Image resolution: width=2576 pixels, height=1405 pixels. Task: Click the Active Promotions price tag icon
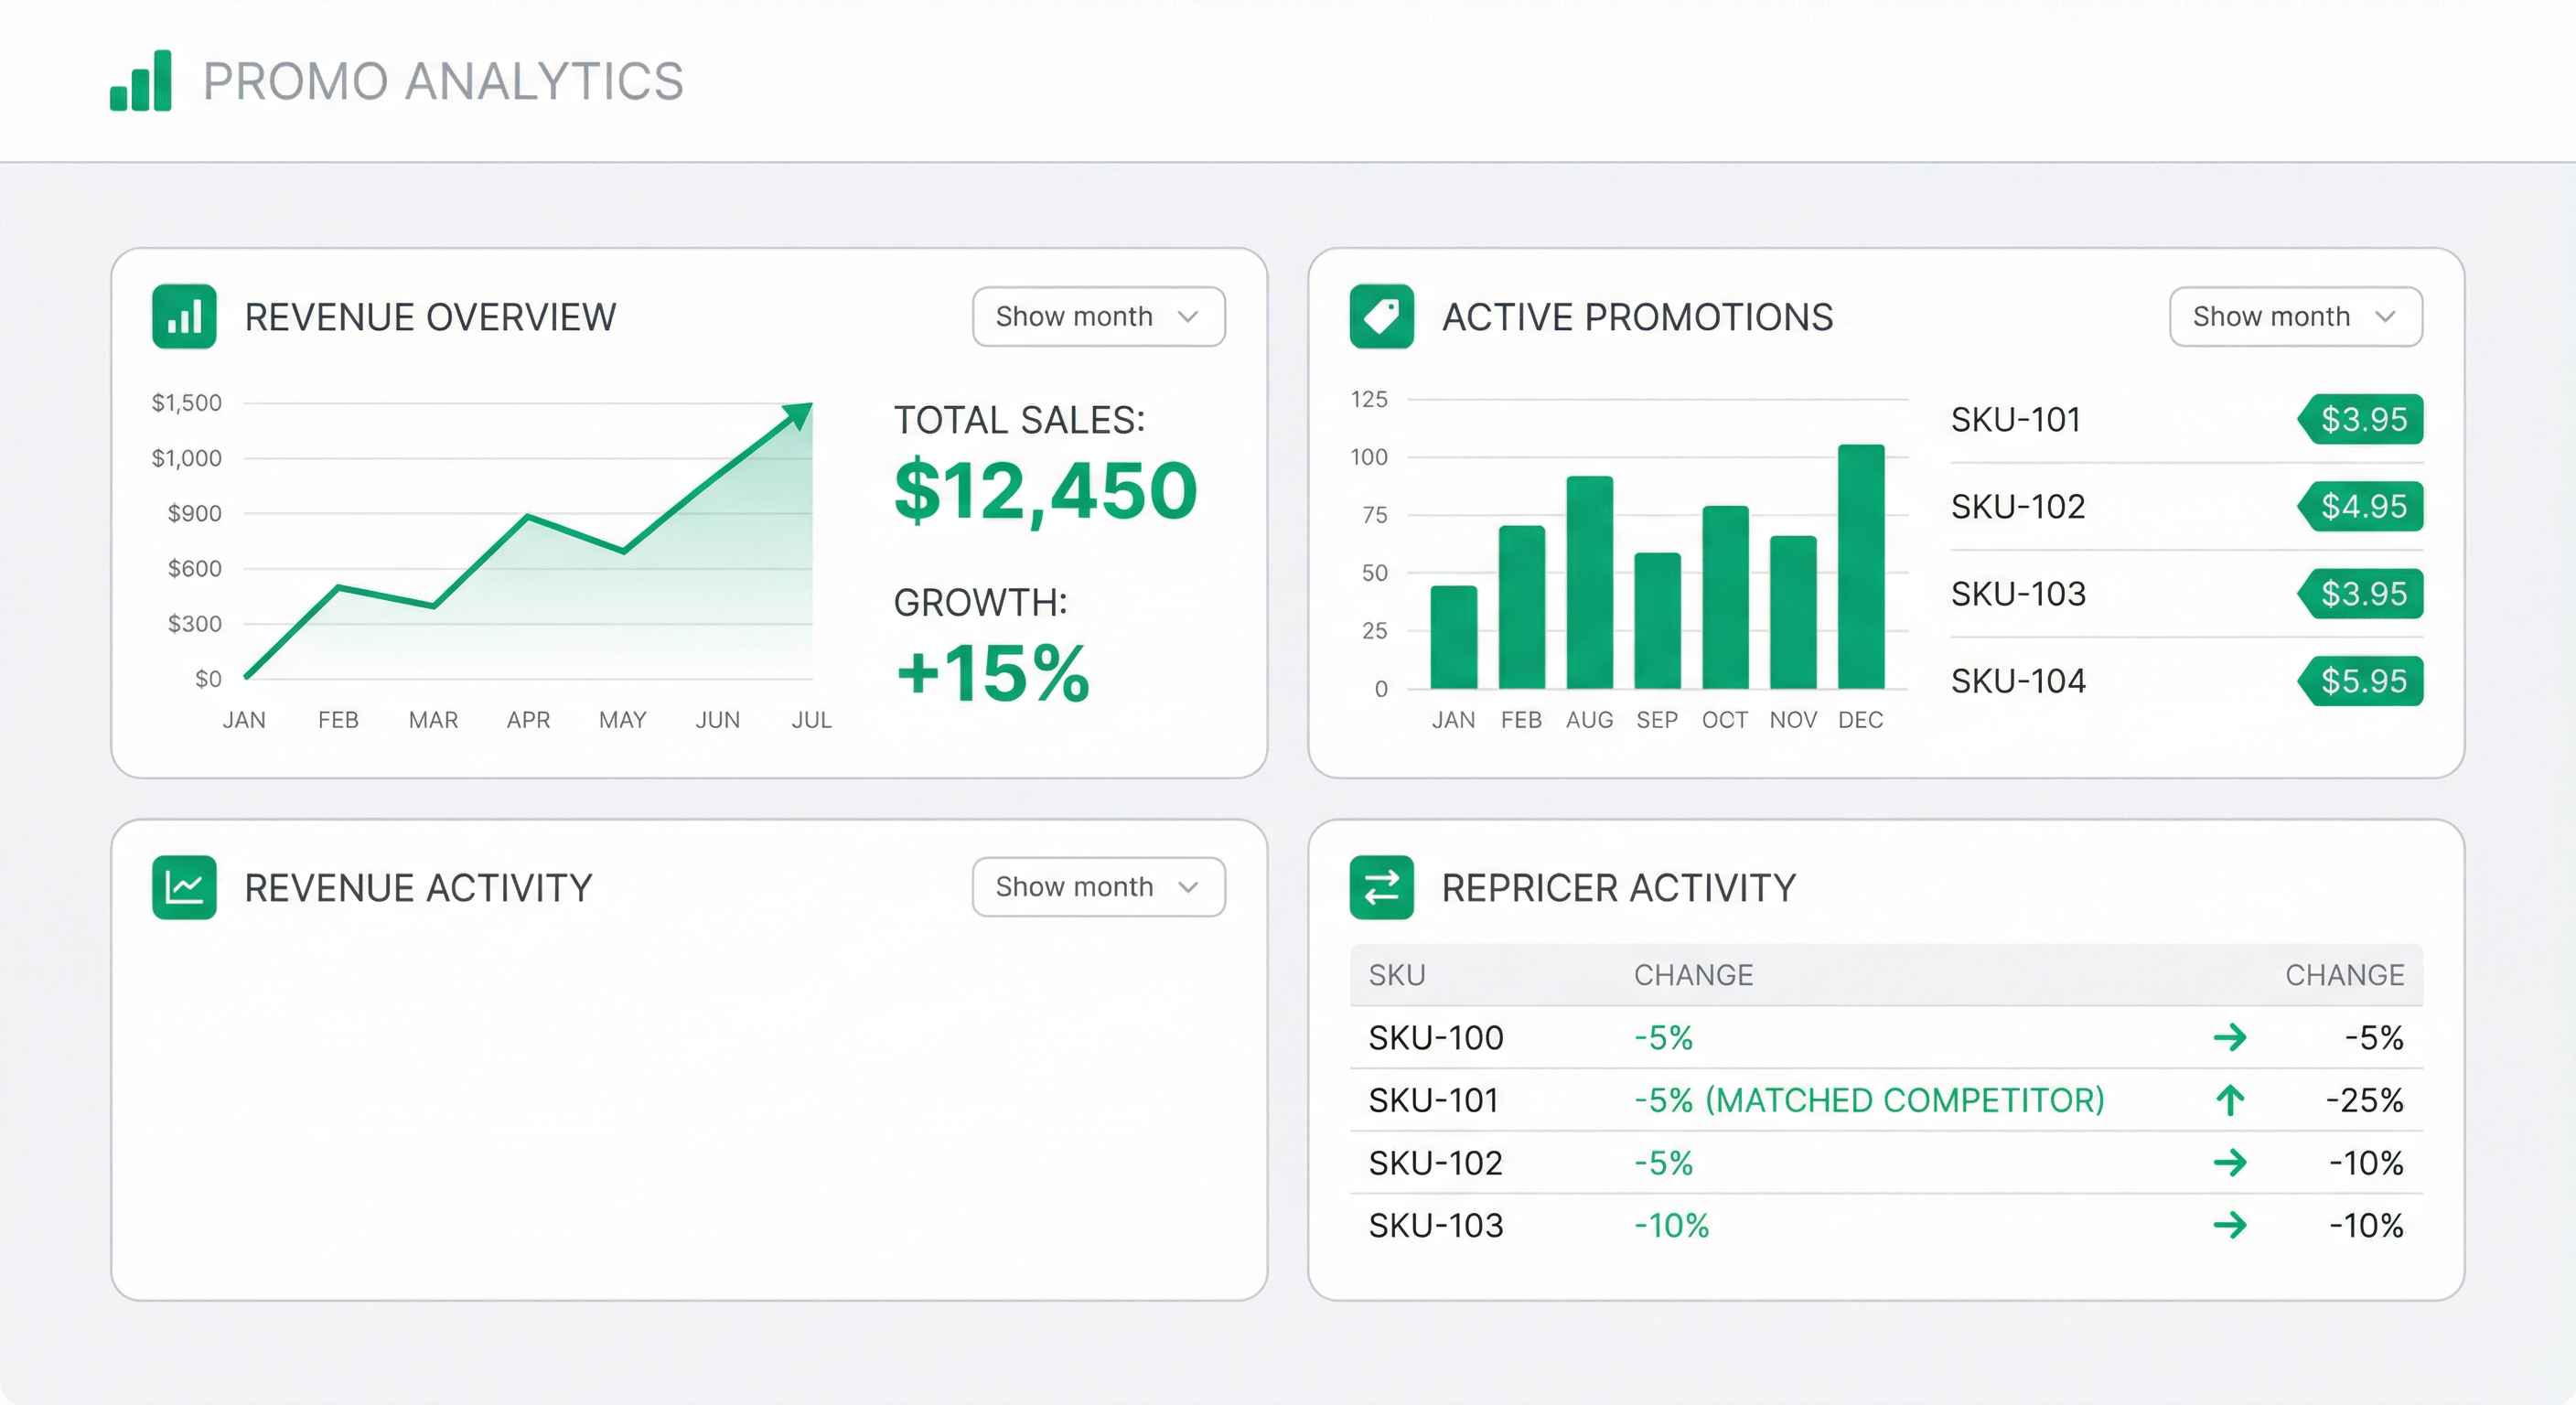[1381, 317]
